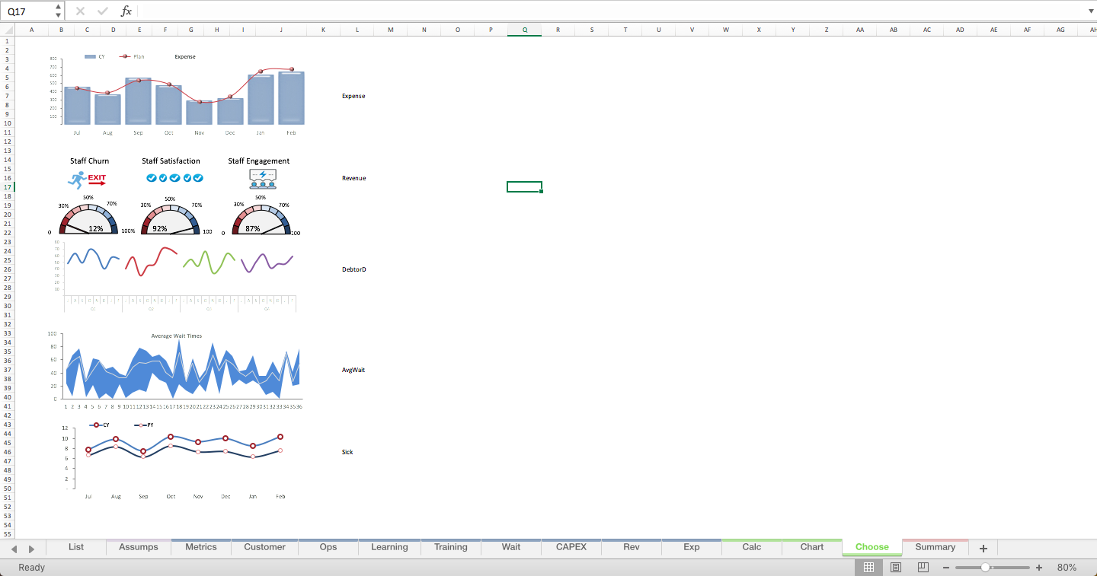Select the quarterly sparkline line chart

(174, 277)
